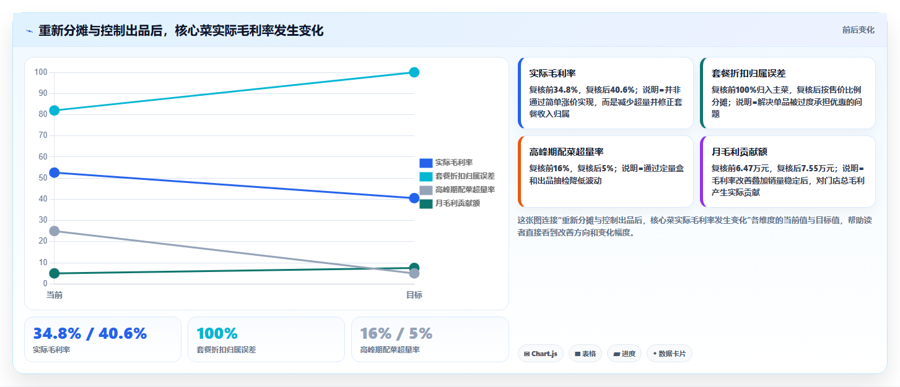Open the 数据卡片 tag

(x=669, y=354)
